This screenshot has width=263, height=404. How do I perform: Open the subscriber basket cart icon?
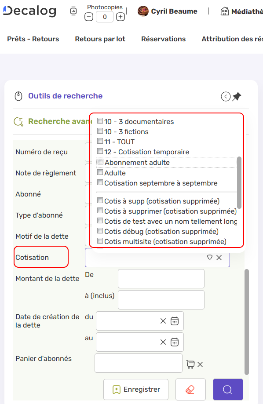point(190,364)
